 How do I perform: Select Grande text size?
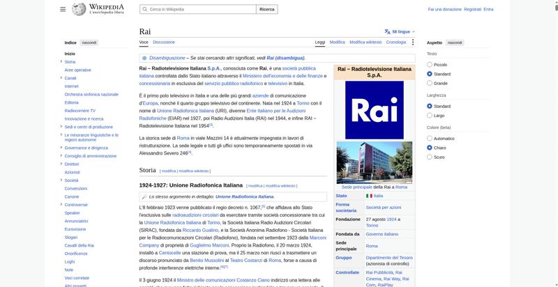point(430,83)
